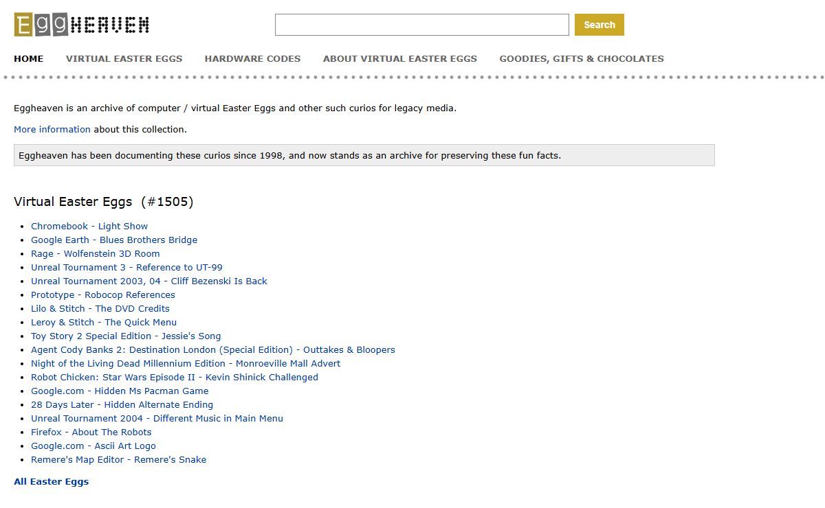Open the HOME menu item

click(29, 59)
